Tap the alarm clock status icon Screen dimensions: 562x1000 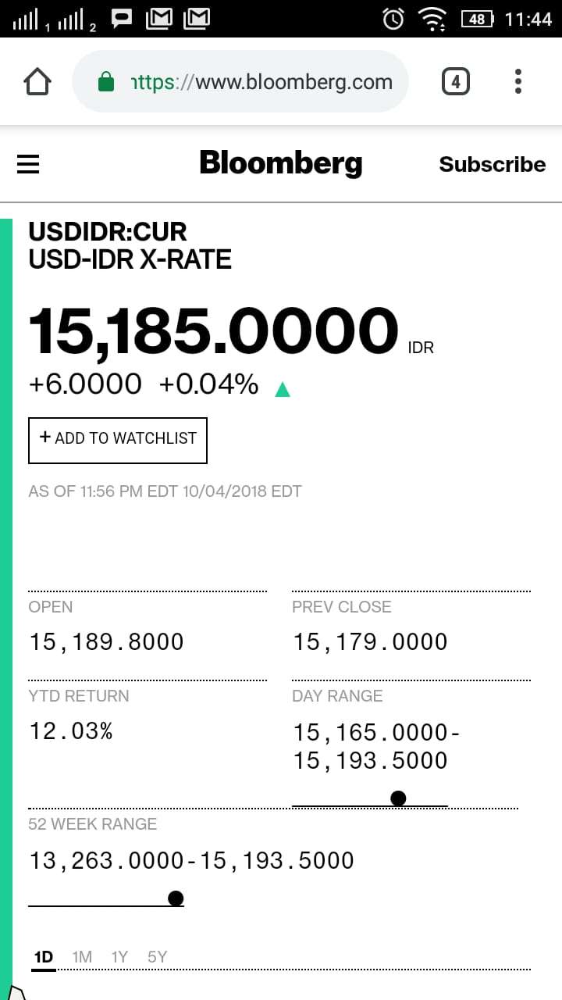pyautogui.click(x=394, y=19)
